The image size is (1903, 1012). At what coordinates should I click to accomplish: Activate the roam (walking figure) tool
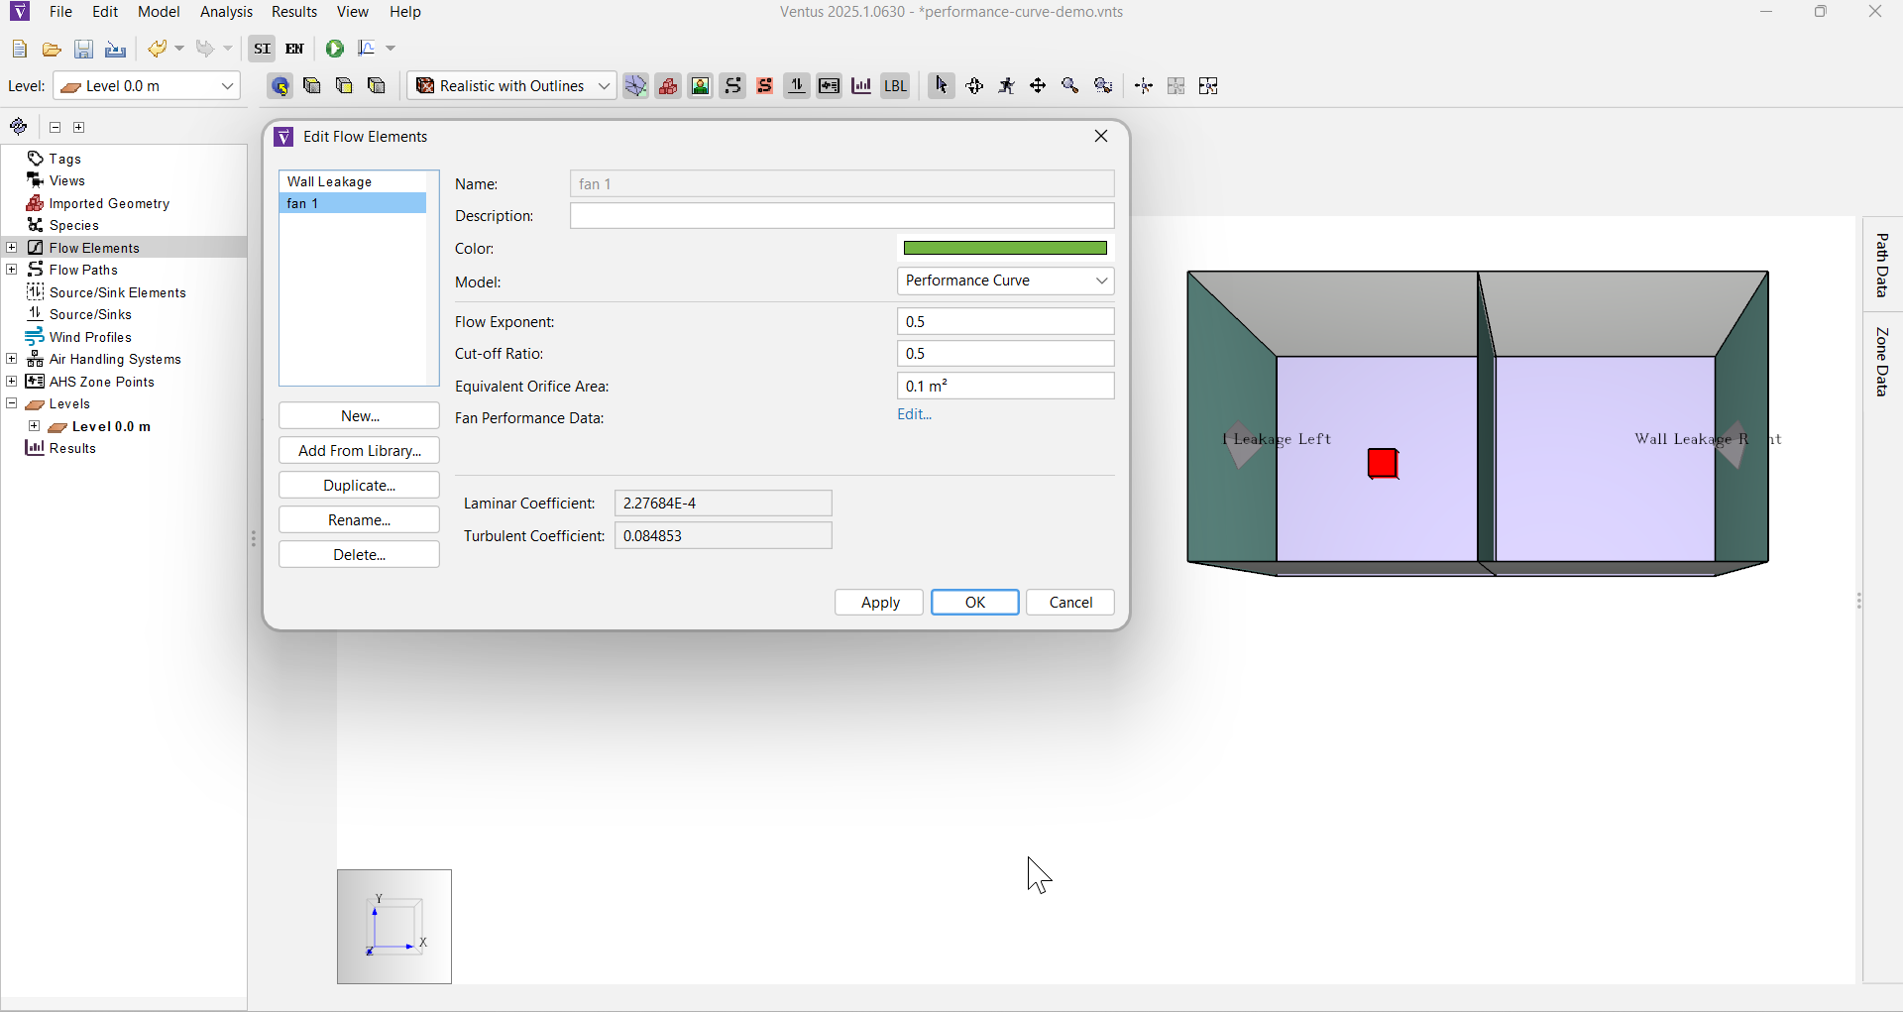[1007, 86]
